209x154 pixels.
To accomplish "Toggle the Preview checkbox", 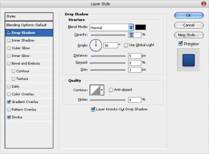I will (x=181, y=43).
